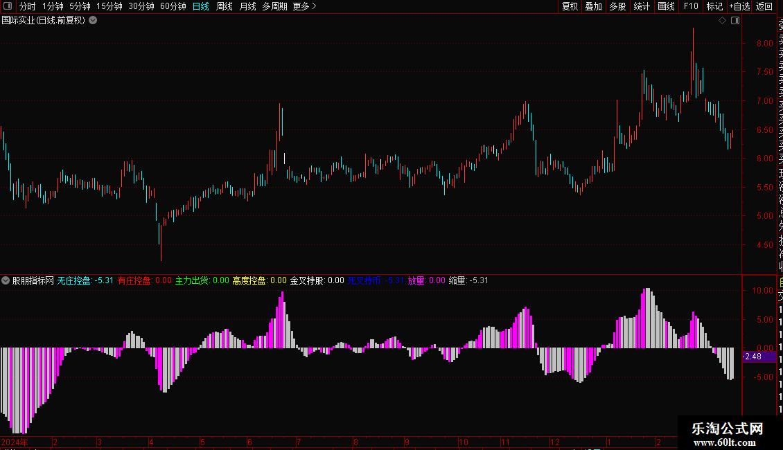Select the 5分钟 period tab

[x=80, y=6]
